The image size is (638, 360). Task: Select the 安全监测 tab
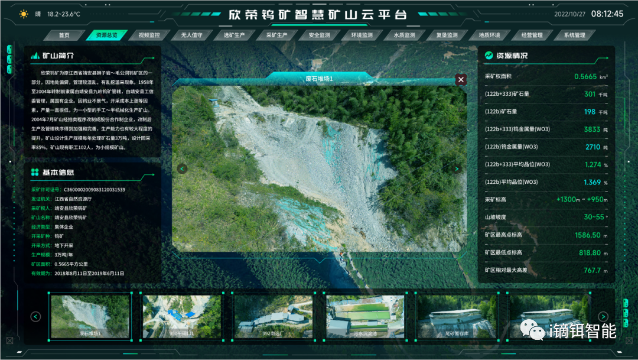(x=319, y=35)
